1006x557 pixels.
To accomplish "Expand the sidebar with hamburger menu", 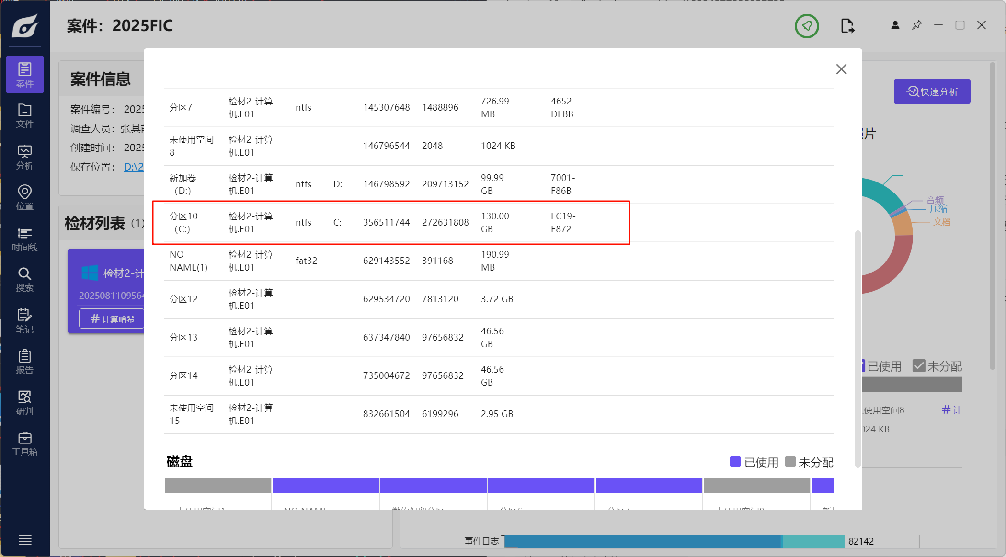I will [x=25, y=540].
